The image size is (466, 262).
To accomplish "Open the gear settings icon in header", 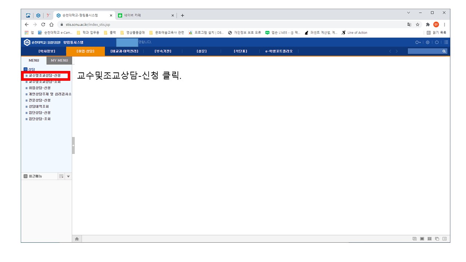I will (x=428, y=42).
